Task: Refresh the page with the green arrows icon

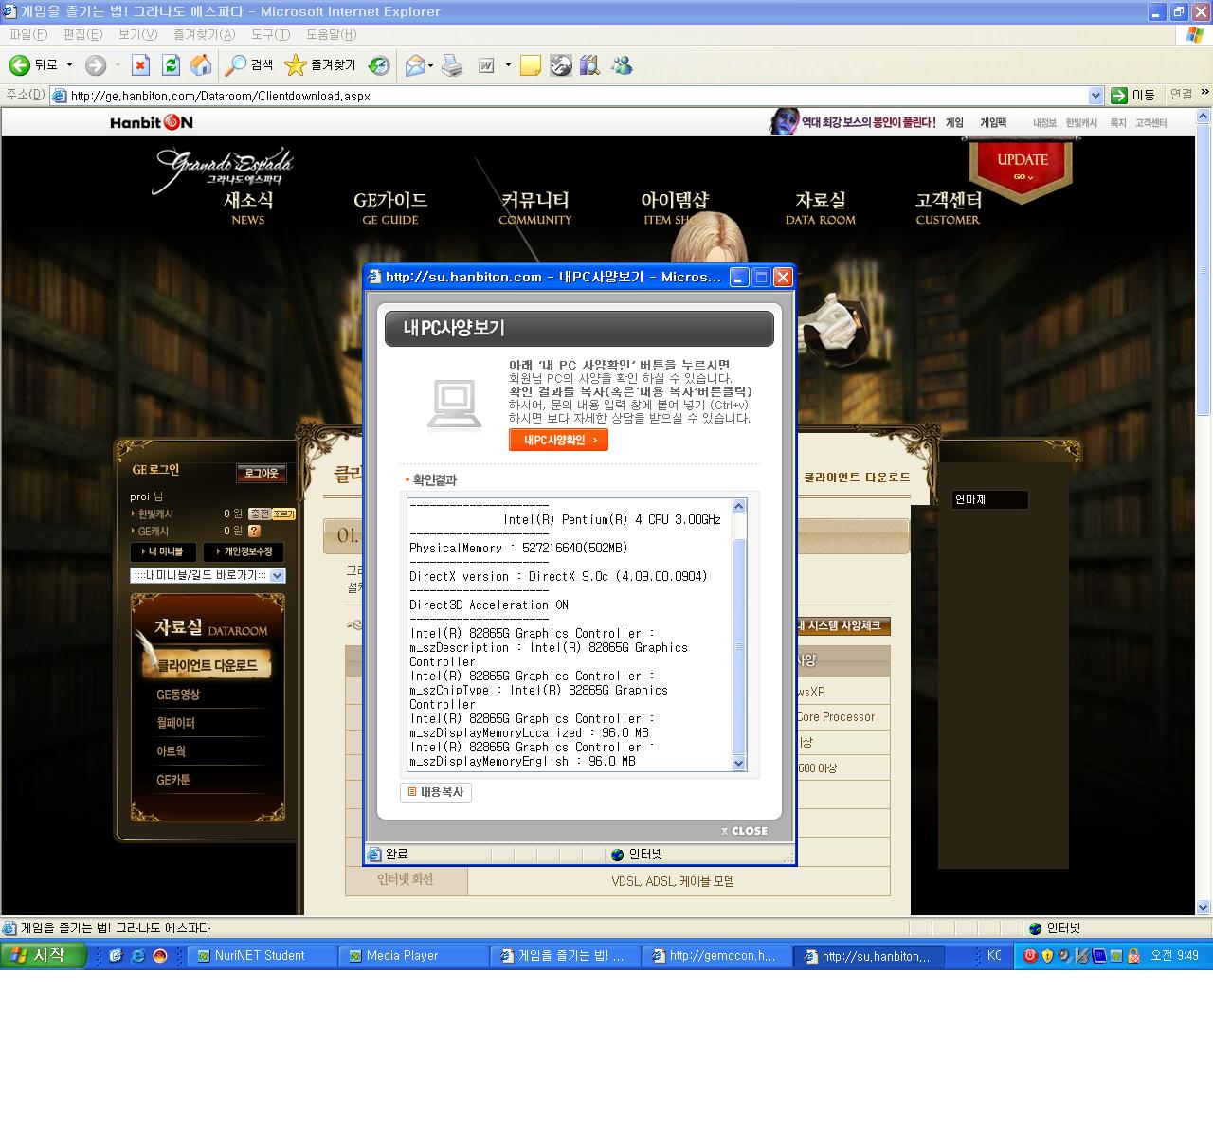Action: tap(171, 65)
